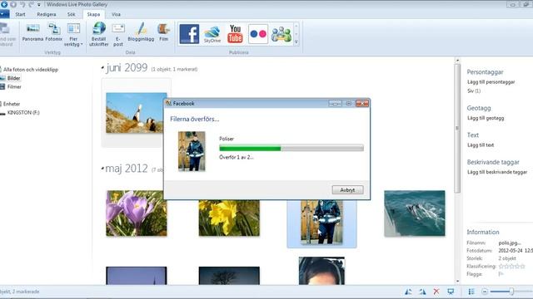Click Lägg till geotagg
Viewport: 533px width, 299px height.
click(x=486, y=118)
